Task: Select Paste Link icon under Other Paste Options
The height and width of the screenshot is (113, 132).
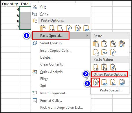Action: click(x=104, y=82)
